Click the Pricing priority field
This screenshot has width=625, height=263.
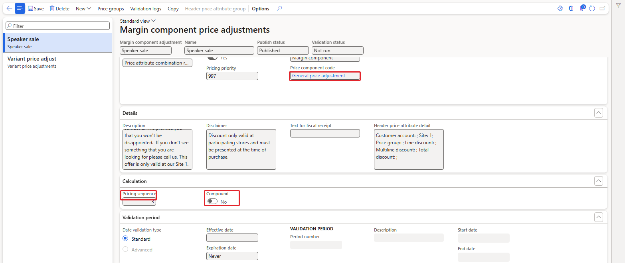232,76
